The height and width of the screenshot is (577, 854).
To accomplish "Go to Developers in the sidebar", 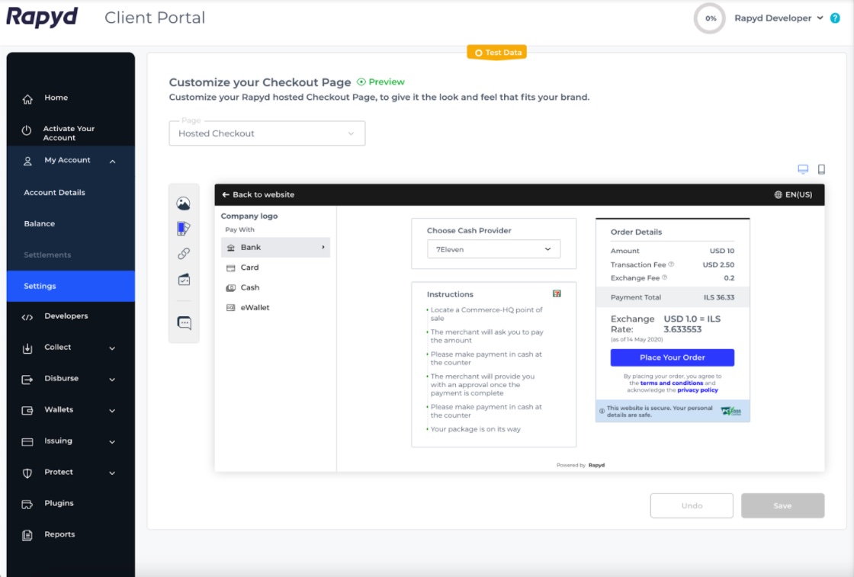I will point(66,316).
